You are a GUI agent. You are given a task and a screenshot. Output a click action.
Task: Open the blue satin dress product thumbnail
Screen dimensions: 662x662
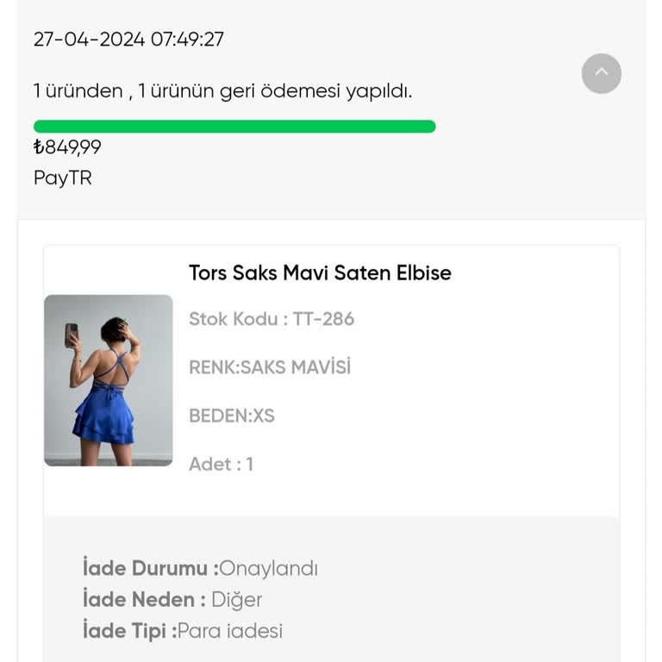(109, 380)
